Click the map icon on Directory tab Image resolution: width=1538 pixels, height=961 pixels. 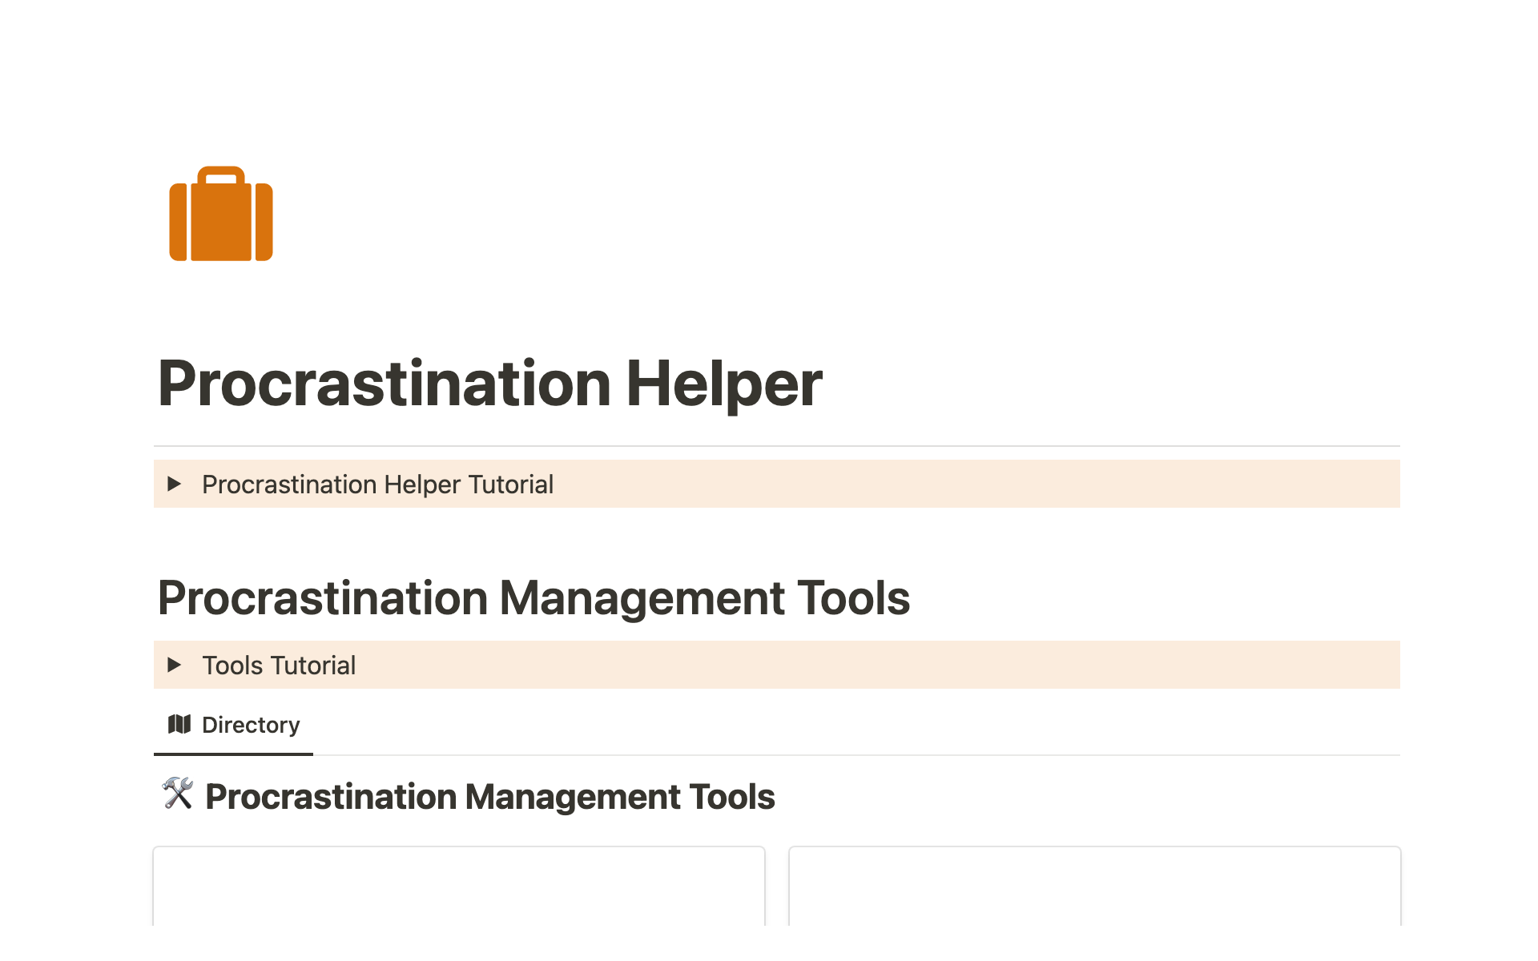point(179,725)
